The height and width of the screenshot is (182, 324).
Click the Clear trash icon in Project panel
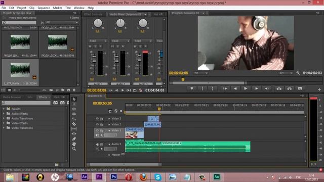pos(74,90)
